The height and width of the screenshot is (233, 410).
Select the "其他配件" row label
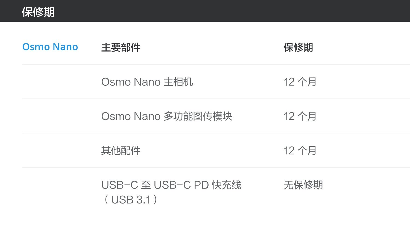pyautogui.click(x=121, y=151)
